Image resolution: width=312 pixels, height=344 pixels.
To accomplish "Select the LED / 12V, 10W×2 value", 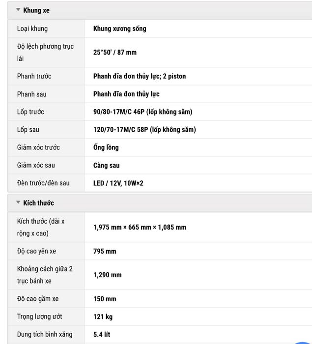I will (118, 183).
